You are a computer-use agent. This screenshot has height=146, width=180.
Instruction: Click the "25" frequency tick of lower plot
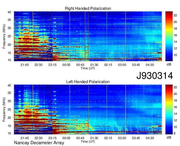click(x=9, y=109)
